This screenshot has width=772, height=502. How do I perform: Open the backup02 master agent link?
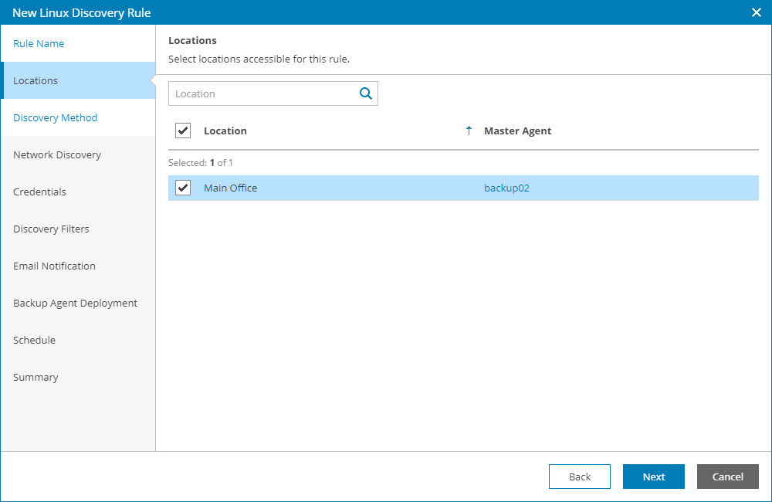(x=506, y=188)
